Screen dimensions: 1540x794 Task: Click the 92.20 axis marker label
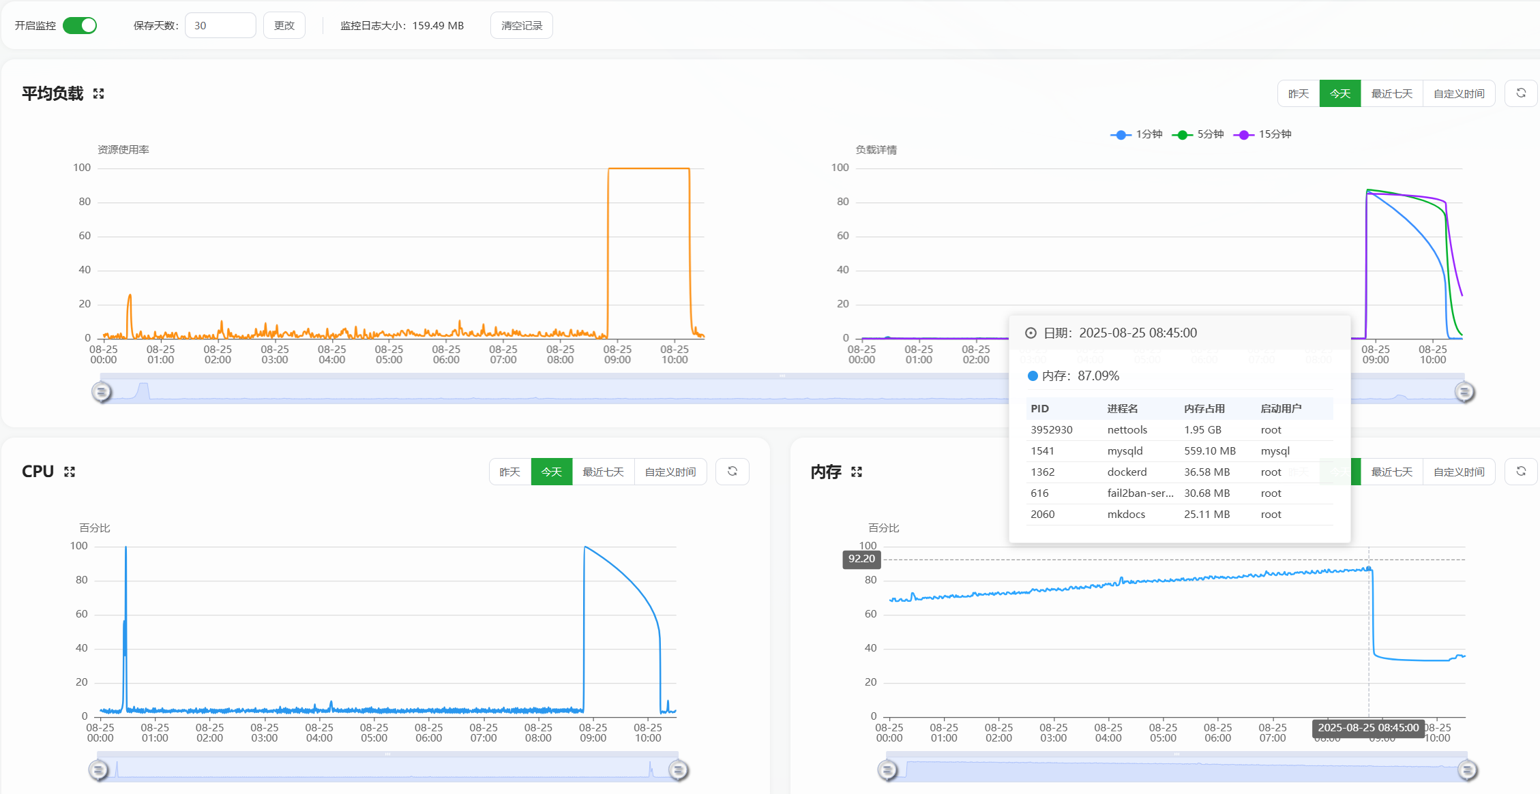click(x=861, y=559)
